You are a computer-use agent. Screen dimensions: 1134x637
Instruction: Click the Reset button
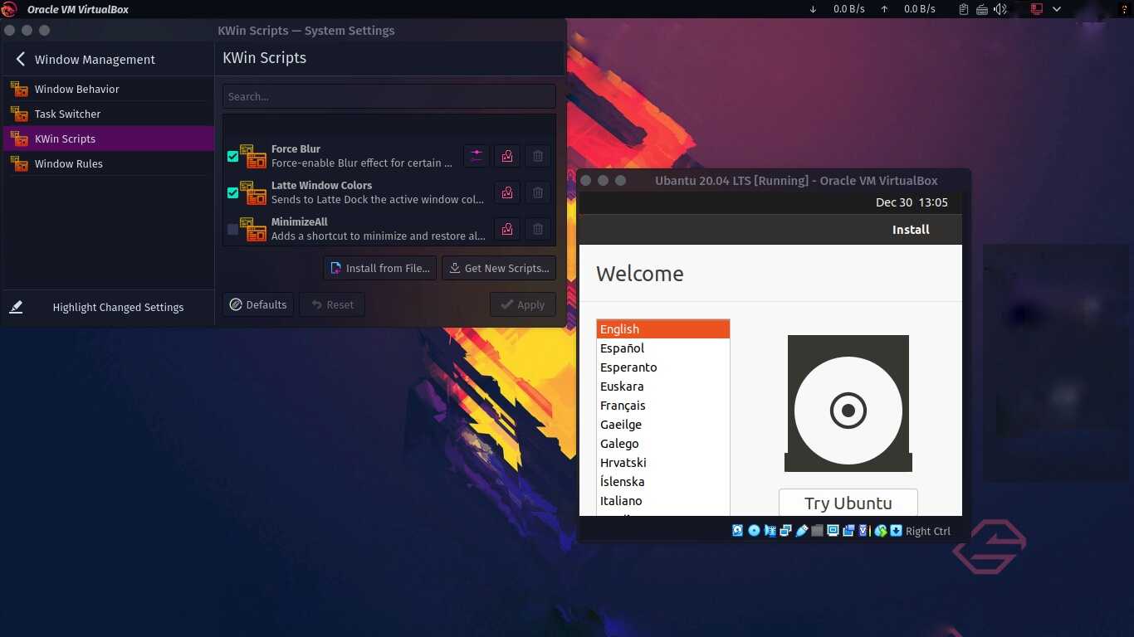point(332,304)
